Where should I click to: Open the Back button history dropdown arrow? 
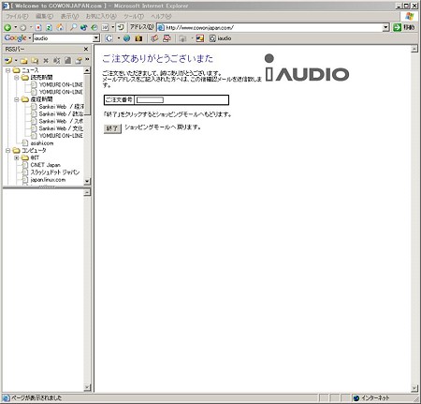point(15,27)
